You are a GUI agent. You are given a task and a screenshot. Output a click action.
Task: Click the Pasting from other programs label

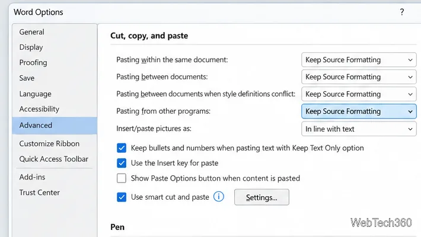tap(163, 111)
